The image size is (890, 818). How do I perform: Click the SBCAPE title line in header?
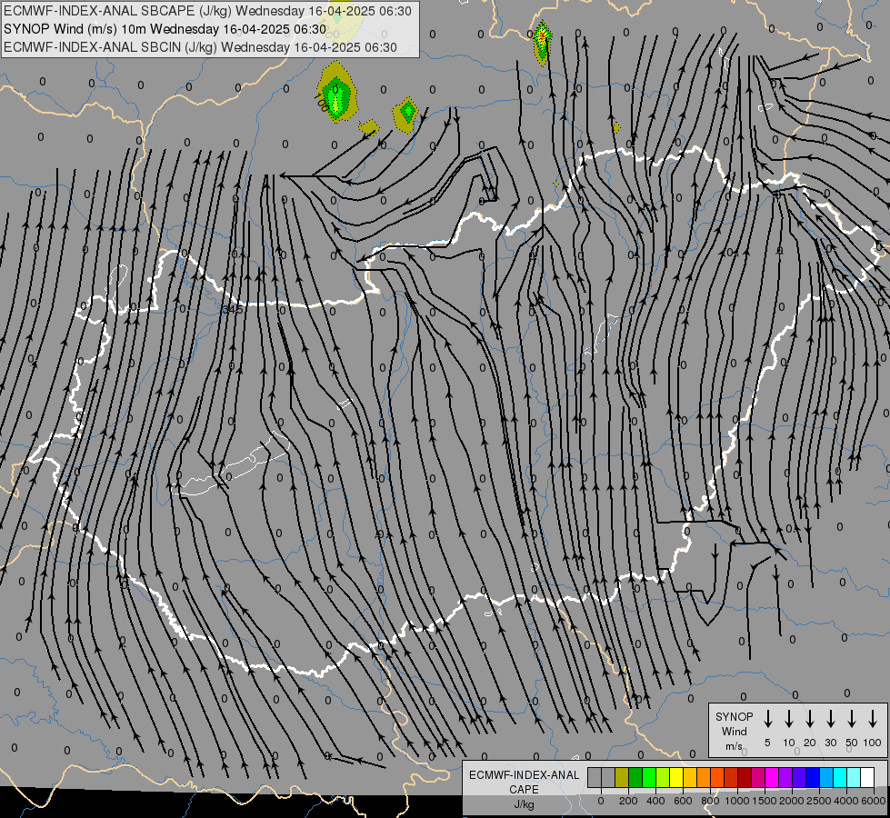click(208, 11)
